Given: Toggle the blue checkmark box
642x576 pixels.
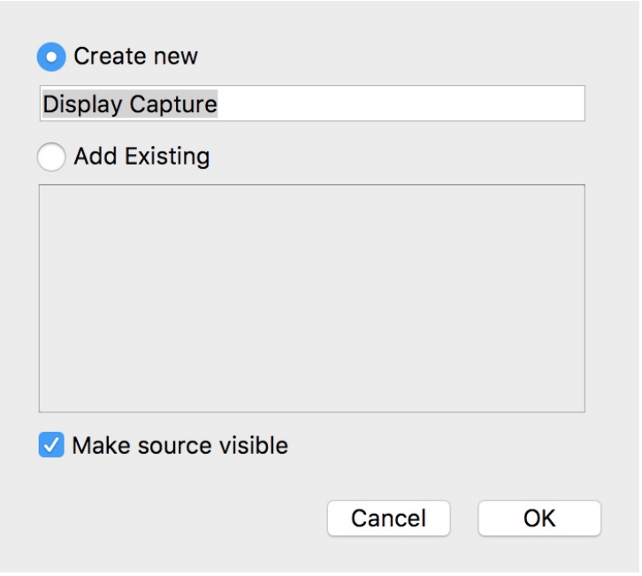Looking at the screenshot, I should [x=51, y=444].
